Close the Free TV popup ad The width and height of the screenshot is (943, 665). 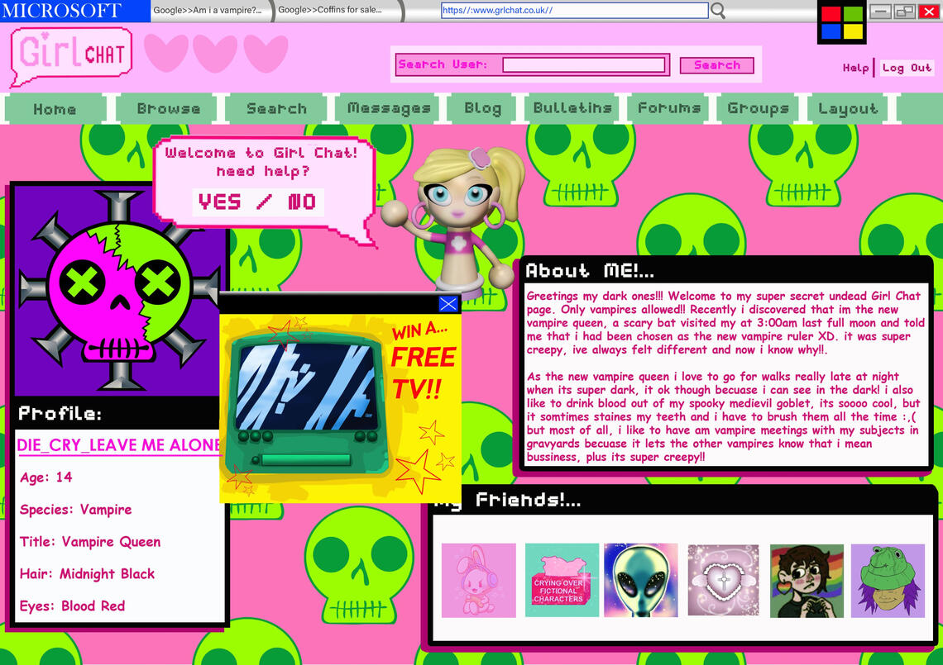[x=448, y=303]
